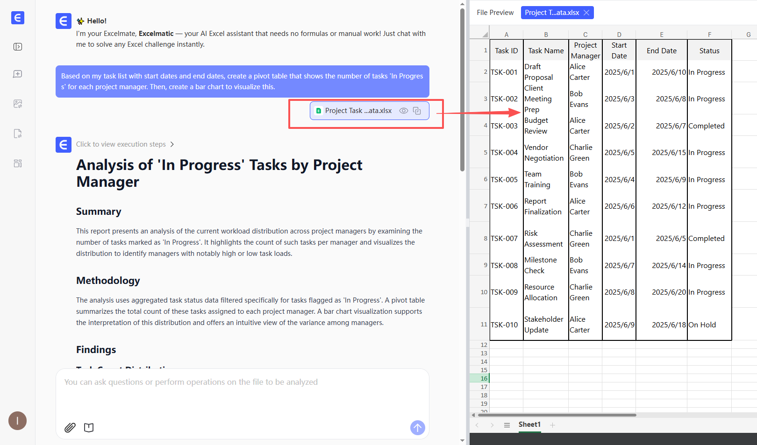Viewport: 757px width, 445px height.
Task: Open the sheet list menu icon
Action: [507, 425]
